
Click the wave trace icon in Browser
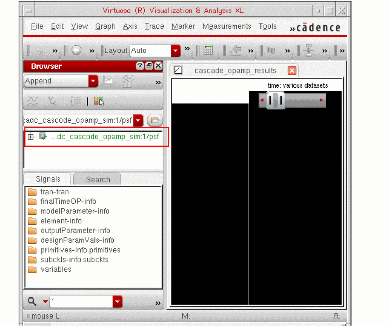coord(33,101)
